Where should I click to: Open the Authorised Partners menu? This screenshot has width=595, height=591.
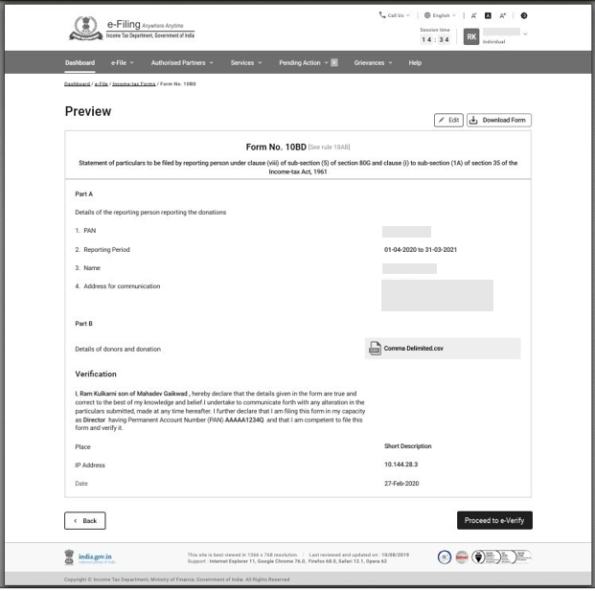(182, 63)
